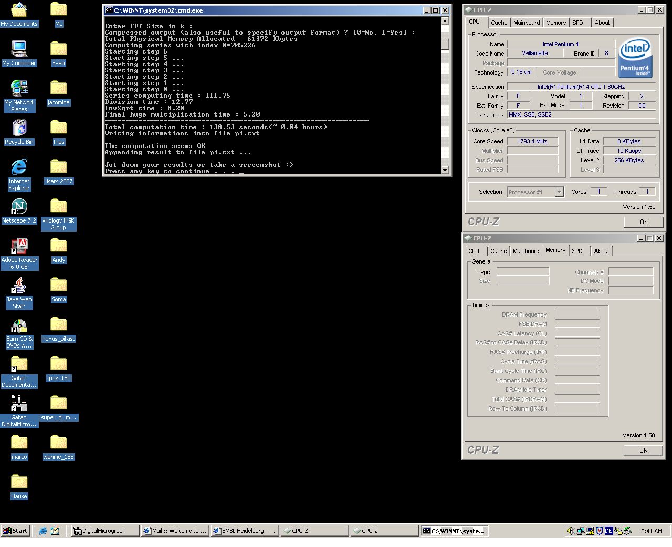Click the Intel Pentium 4 name field
Image resolution: width=672 pixels, height=547 pixels.
pos(561,44)
